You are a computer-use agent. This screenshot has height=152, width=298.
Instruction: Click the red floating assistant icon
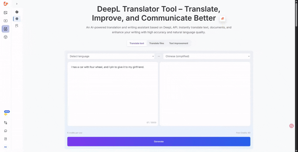[291, 126]
